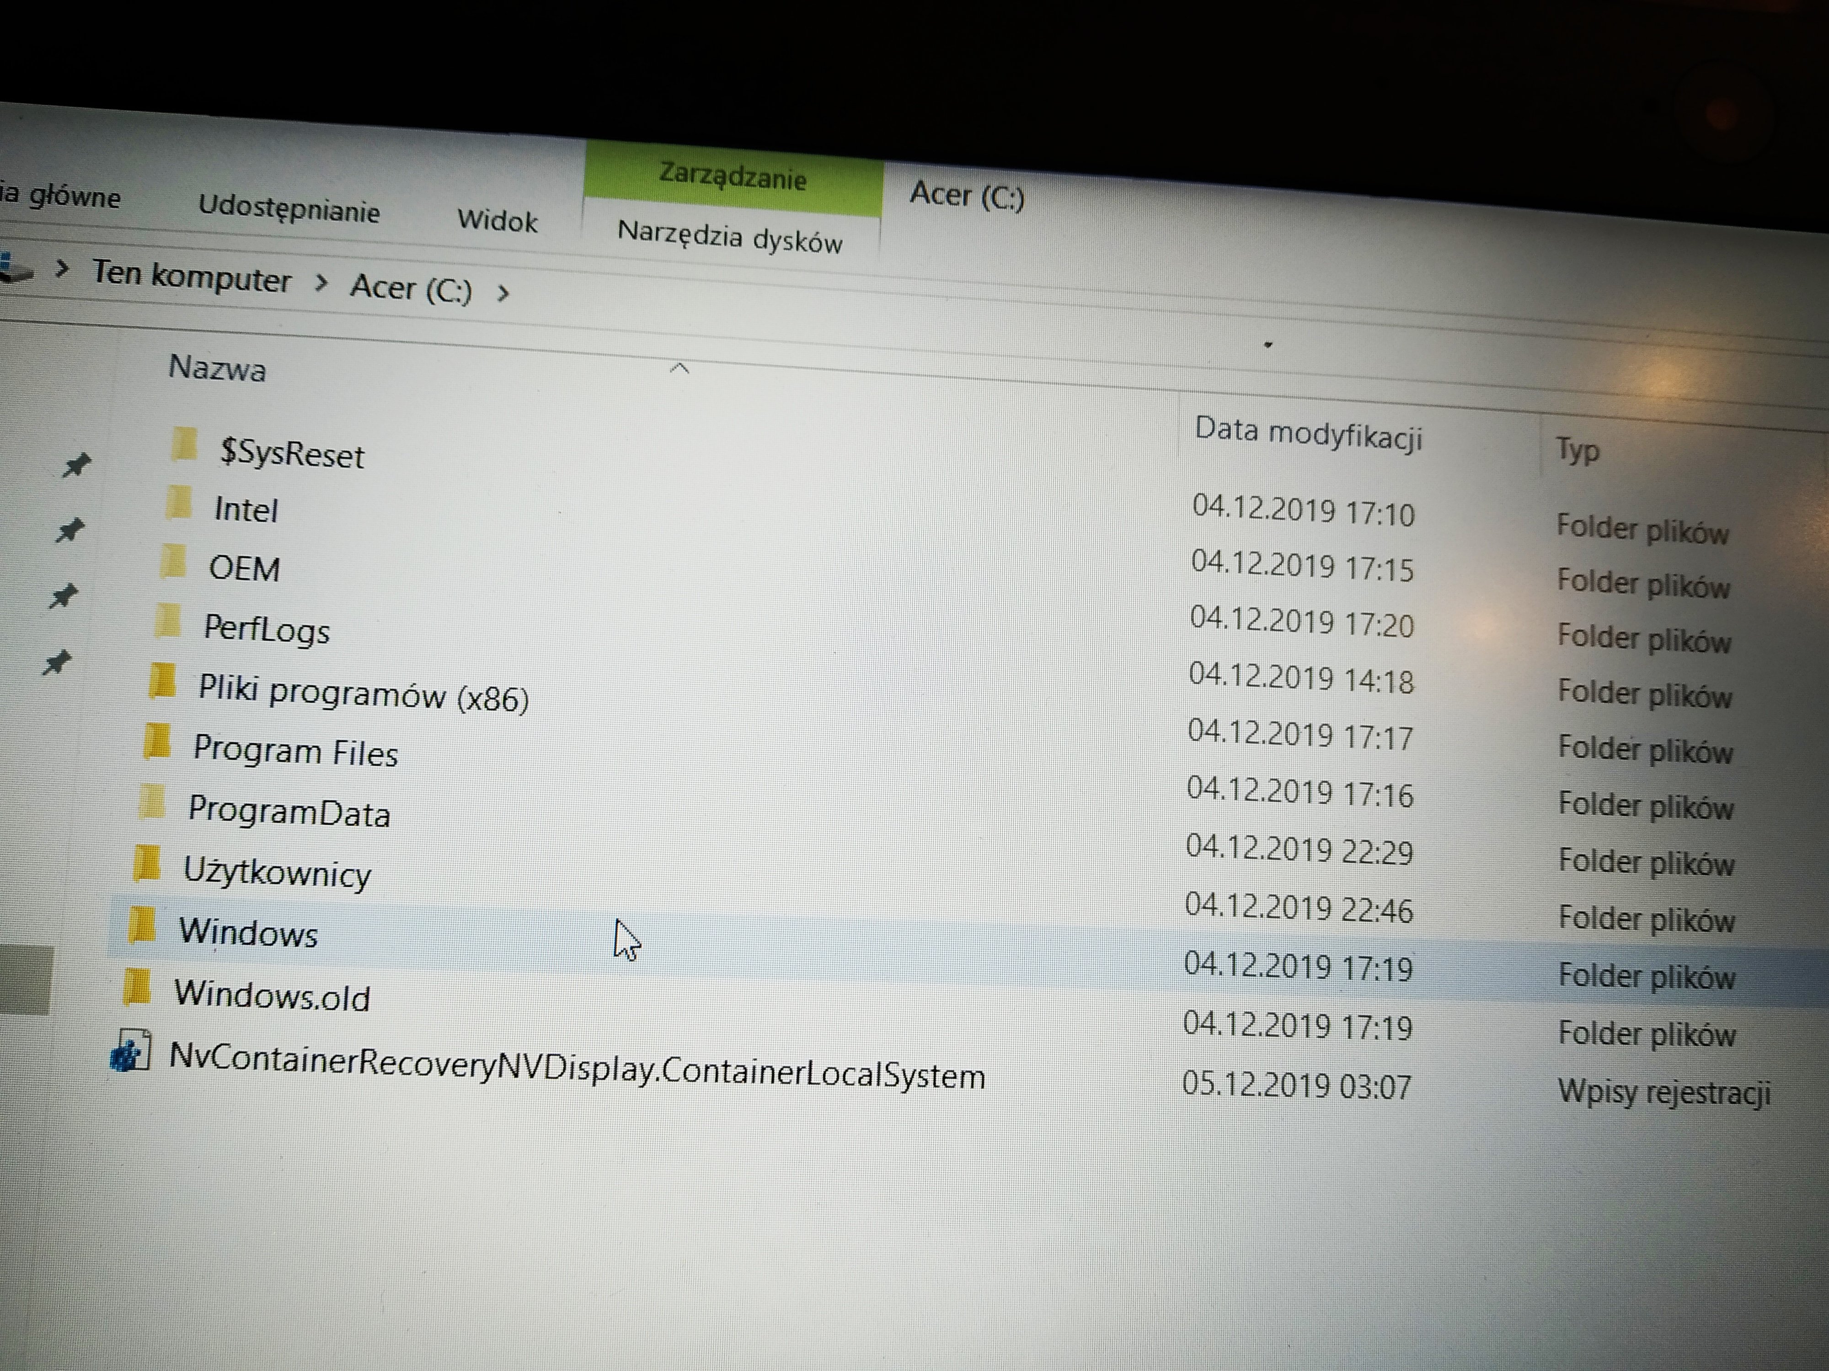
Task: Select the Intel folder name
Action: pos(246,510)
